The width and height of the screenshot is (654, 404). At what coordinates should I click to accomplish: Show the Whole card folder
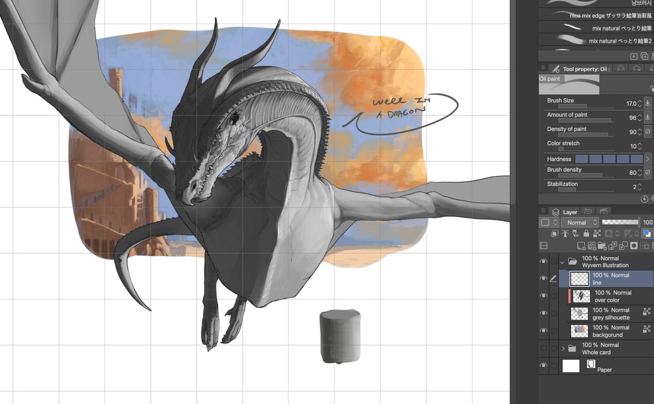[543, 348]
